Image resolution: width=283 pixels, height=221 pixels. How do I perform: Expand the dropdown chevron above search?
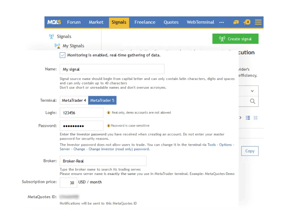[252, 91]
